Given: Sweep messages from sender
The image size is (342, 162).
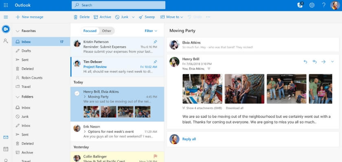Looking at the screenshot, I should click(147, 17).
